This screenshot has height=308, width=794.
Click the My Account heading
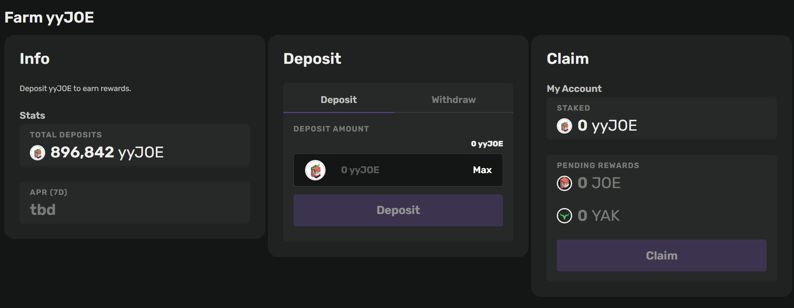click(574, 89)
